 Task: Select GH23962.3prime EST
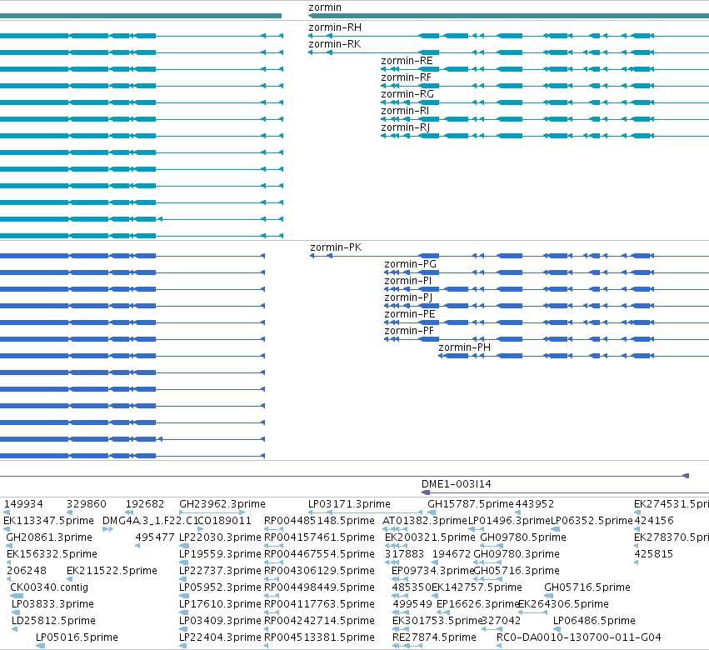222,504
